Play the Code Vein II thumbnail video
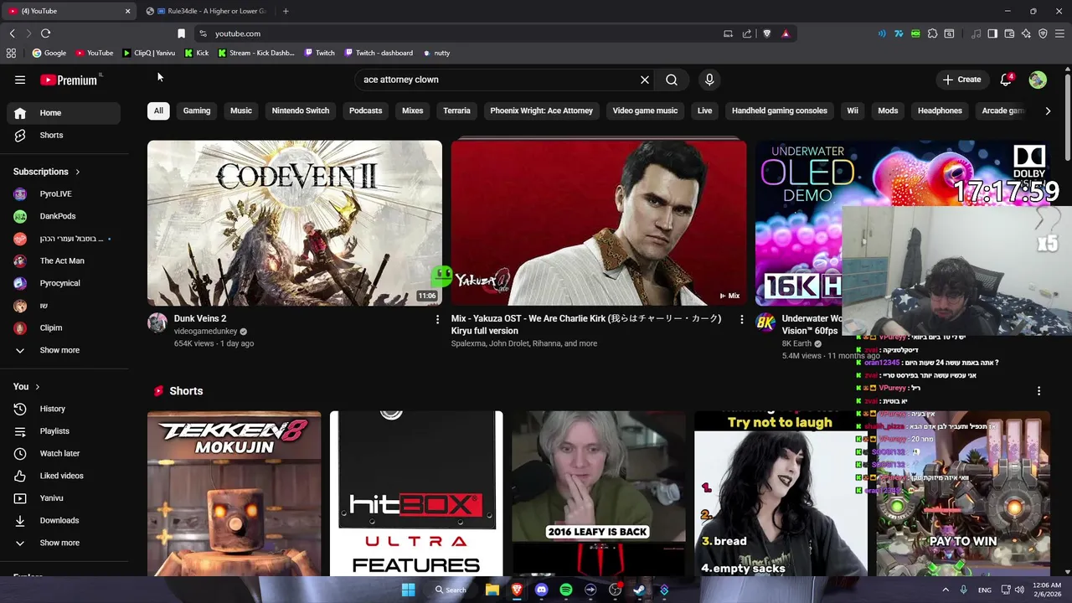This screenshot has height=603, width=1072. (295, 223)
